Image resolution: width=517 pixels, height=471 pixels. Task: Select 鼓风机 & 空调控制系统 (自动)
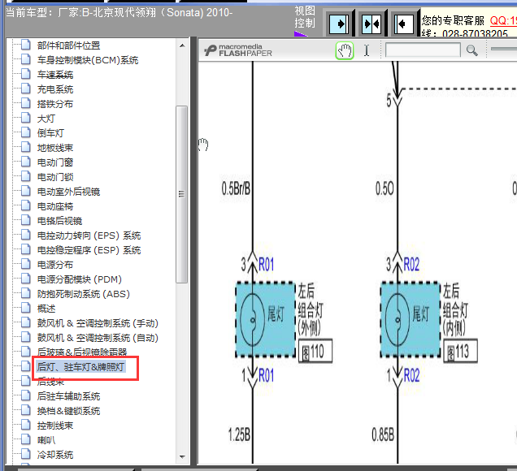click(98, 338)
